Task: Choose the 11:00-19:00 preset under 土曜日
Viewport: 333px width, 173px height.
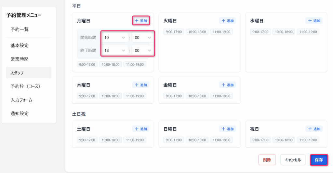Action: point(135,140)
